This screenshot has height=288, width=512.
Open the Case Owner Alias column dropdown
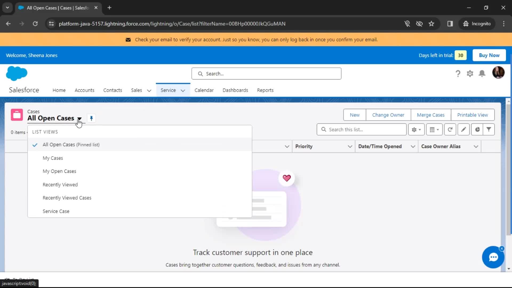476,146
